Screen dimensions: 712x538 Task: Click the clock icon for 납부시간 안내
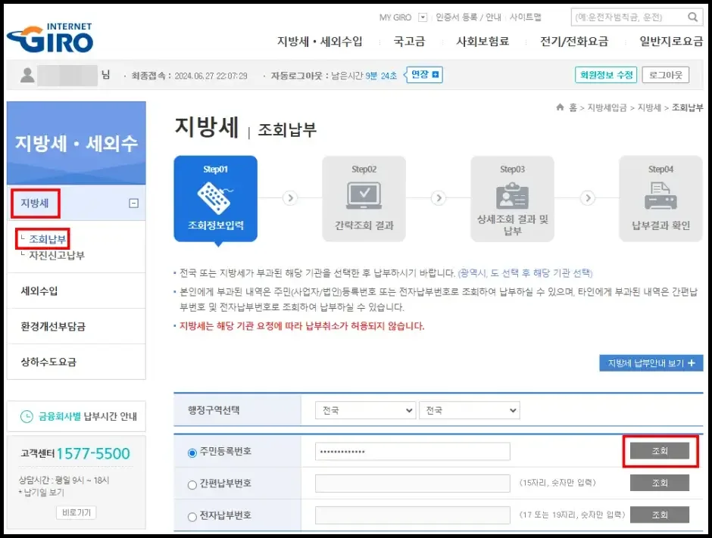click(x=27, y=416)
